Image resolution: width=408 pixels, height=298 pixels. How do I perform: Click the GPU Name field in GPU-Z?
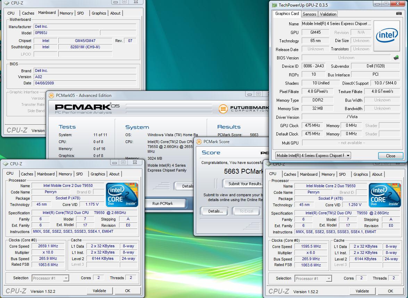tap(336, 24)
